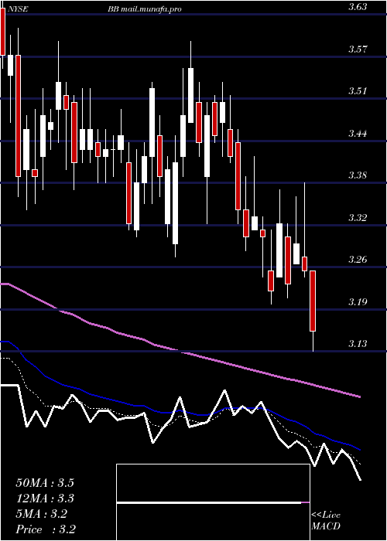Click the BB mail.munafa.pro title text

[x=145, y=10]
